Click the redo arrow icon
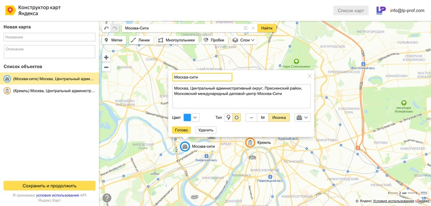This screenshot has width=431, height=206. coord(115,28)
